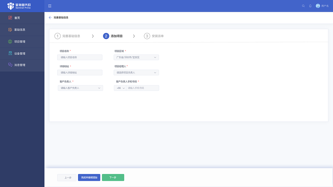The width and height of the screenshot is (333, 187).
Task: Click 完成并继续添加 button
Action: pyautogui.click(x=89, y=178)
